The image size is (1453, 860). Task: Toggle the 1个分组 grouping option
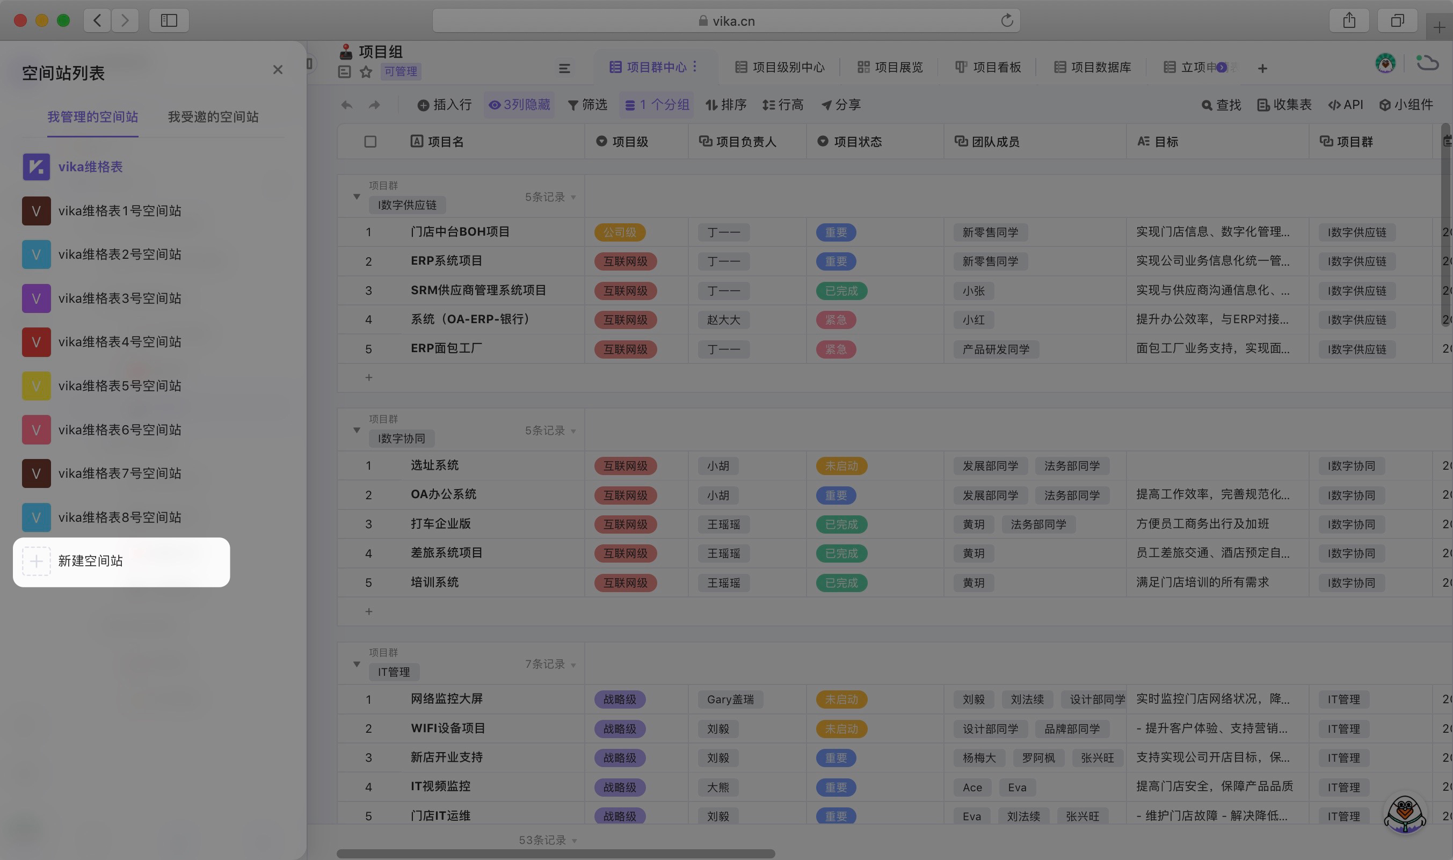pyautogui.click(x=657, y=105)
